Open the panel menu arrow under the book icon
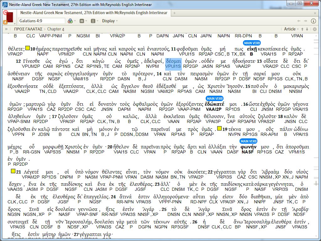Screen dimensions: 321x241 pyautogui.click(x=14, y=24)
